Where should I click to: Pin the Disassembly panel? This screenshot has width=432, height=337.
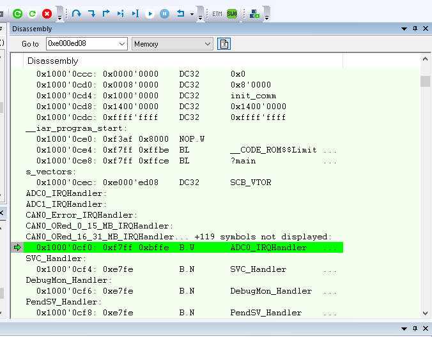click(415, 29)
